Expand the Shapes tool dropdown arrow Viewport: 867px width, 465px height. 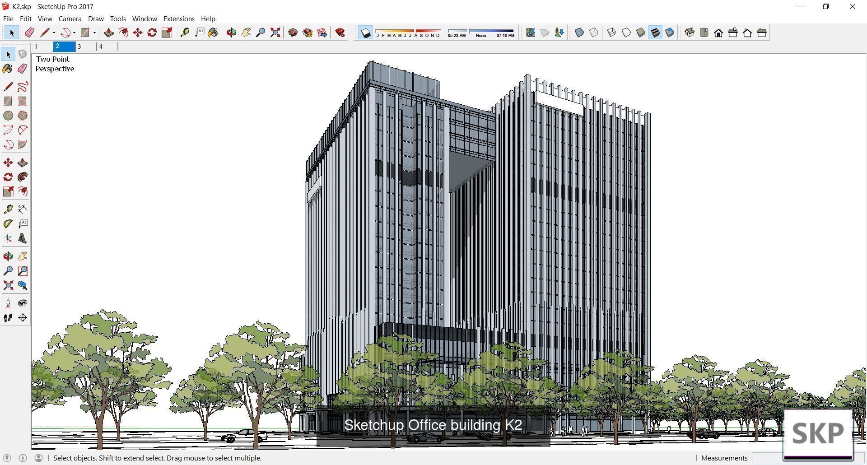(94, 33)
